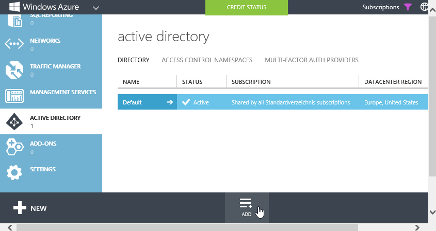Click the horizontal scrollbar right arrow
The width and height of the screenshot is (436, 231).
coord(417,227)
